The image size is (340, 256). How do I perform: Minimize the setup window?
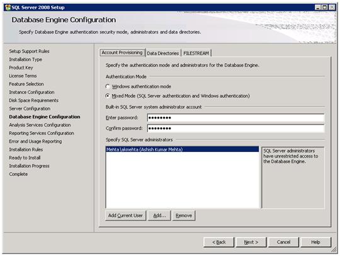pyautogui.click(x=318, y=8)
